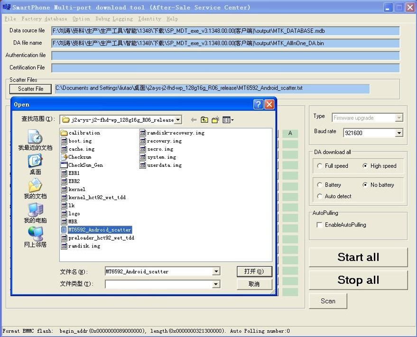Select the calibration folder
Screen dimensions: 417x337
81,133
